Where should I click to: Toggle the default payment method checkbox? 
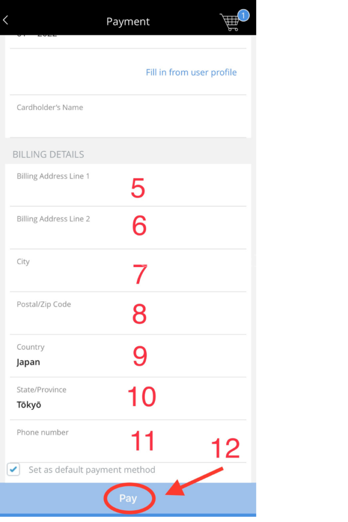click(x=14, y=469)
